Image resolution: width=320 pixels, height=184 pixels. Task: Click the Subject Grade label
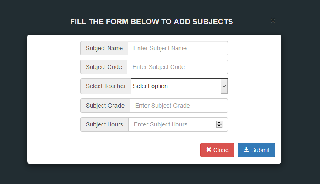105,106
